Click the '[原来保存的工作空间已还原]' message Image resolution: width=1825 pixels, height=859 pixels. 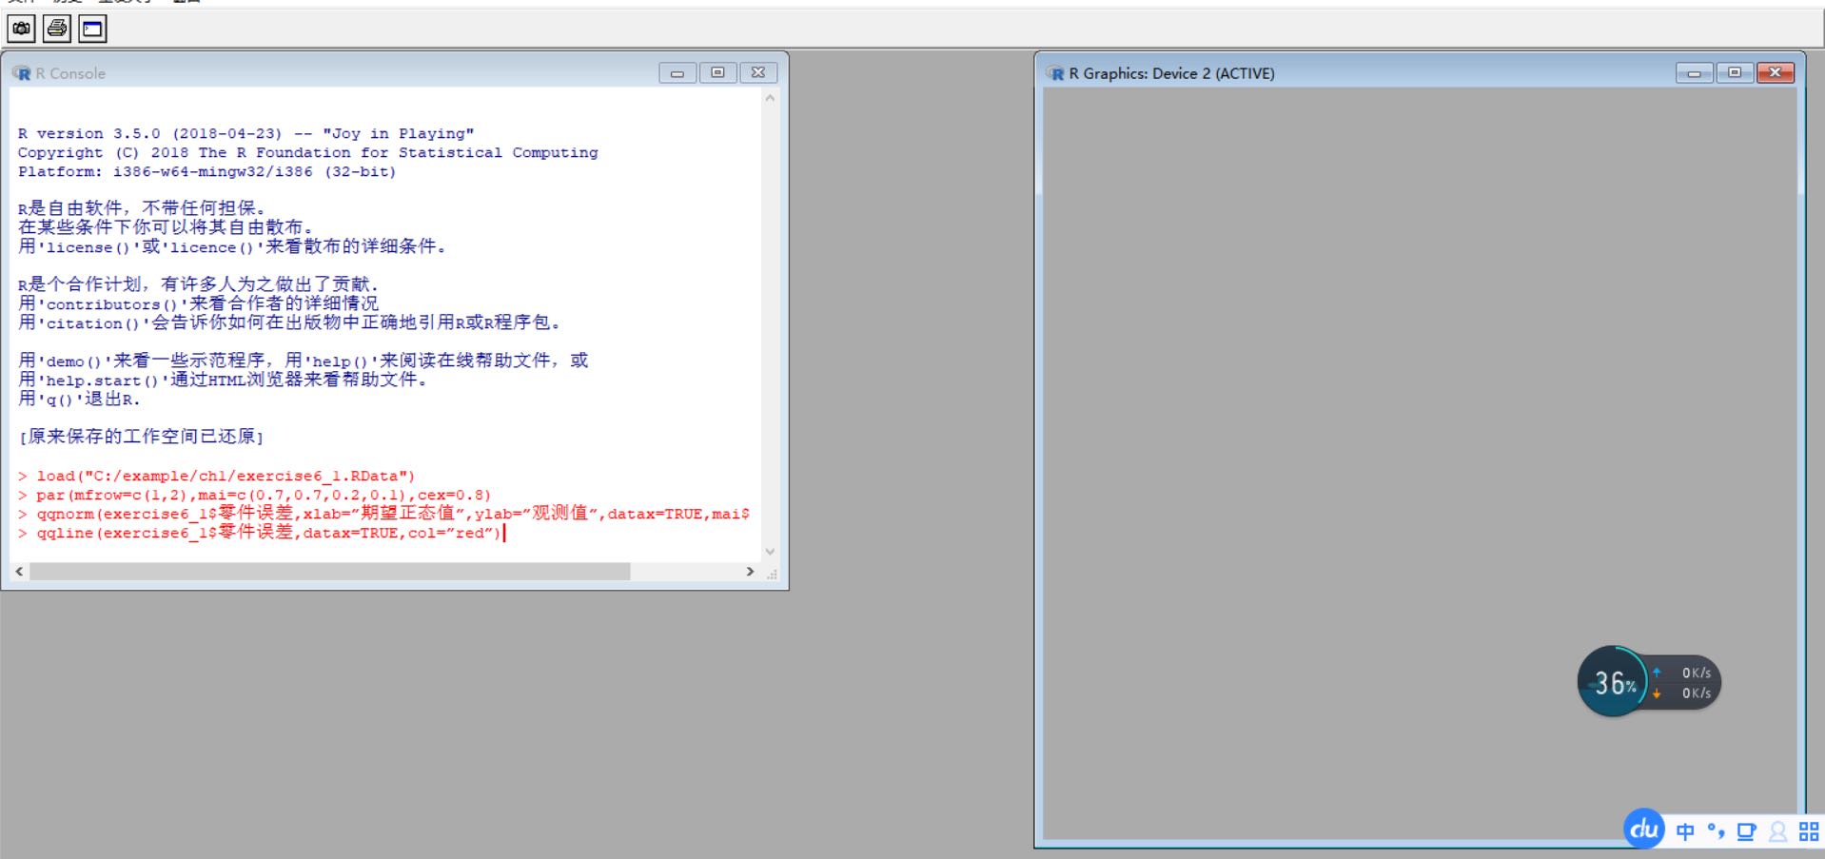141,437
